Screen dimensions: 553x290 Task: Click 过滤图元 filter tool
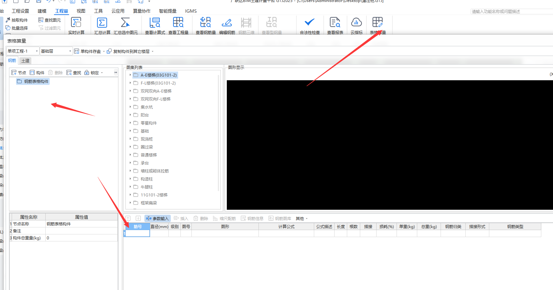point(49,28)
